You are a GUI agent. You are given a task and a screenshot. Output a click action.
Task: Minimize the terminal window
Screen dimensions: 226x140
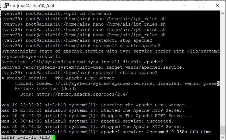coord(186,5)
